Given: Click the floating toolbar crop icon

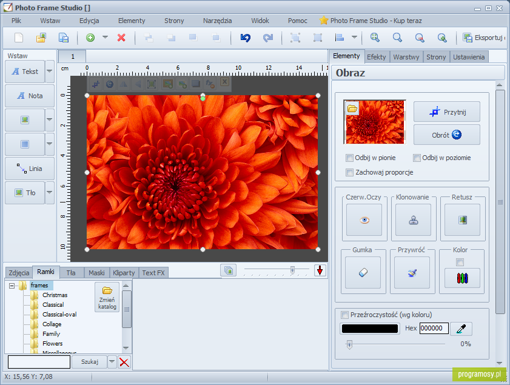Looking at the screenshot, I should [95, 84].
